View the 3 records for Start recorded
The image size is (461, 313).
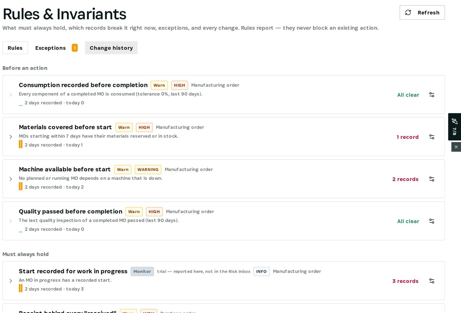tap(405, 281)
